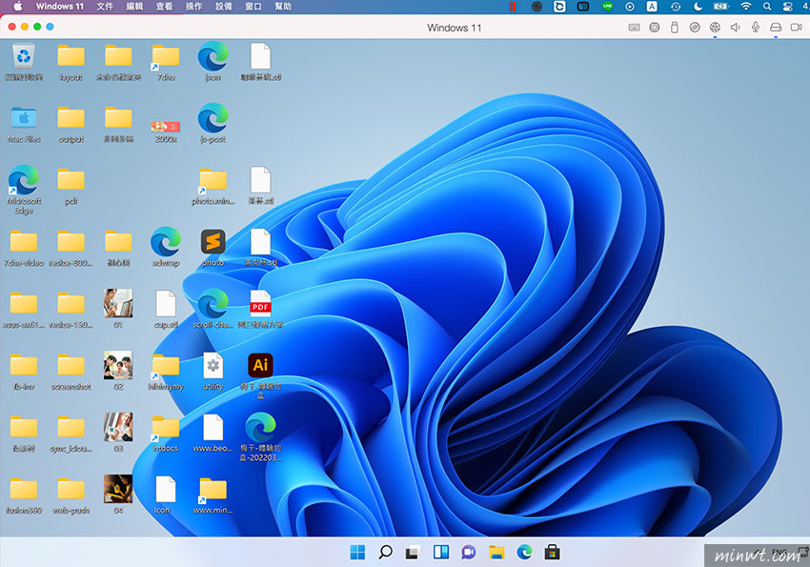Select the '2000x' image file
This screenshot has height=567, width=810.
[165, 127]
